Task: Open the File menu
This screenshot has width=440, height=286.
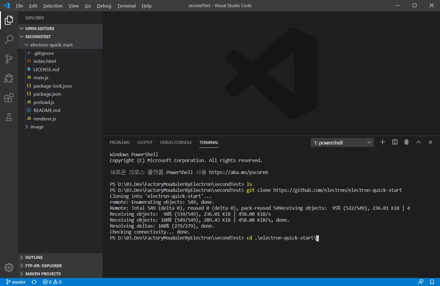Action: click(20, 6)
